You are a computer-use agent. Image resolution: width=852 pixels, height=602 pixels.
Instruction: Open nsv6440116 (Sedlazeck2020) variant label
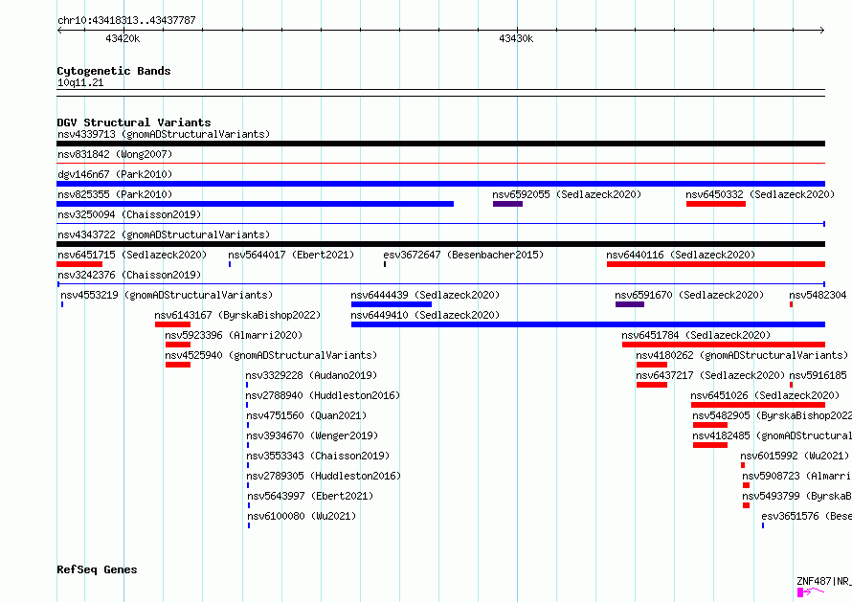point(681,255)
